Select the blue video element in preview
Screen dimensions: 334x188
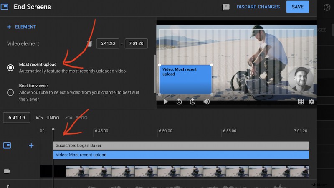click(x=185, y=79)
